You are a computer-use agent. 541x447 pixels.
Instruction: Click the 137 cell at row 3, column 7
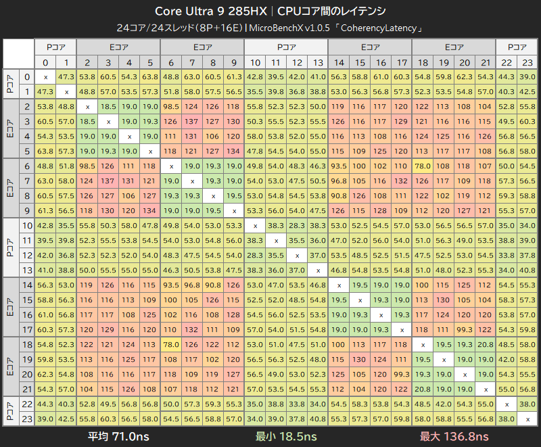[x=191, y=121]
